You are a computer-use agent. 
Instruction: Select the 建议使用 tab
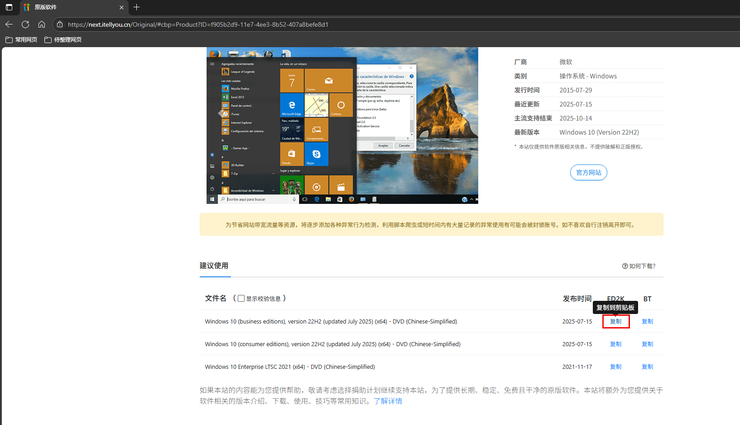point(214,266)
